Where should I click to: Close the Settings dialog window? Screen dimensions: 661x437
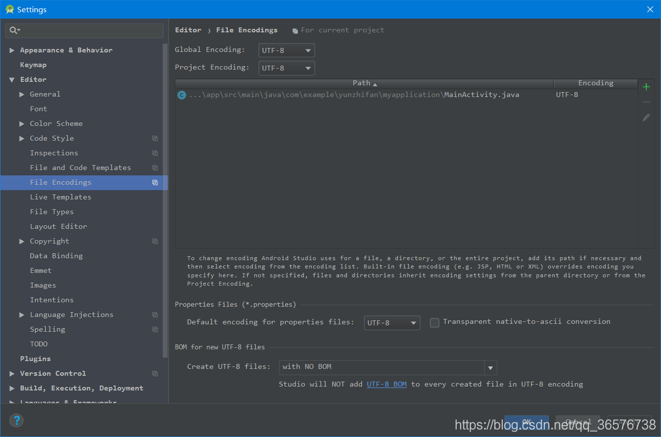(x=650, y=9)
